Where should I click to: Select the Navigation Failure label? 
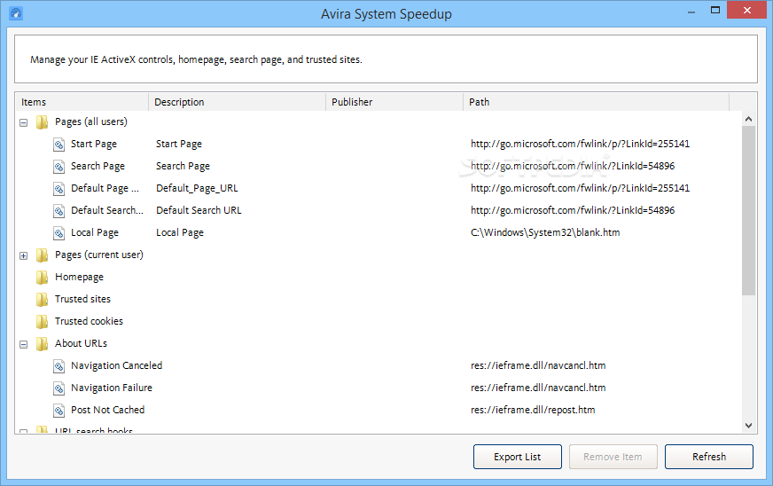tap(112, 388)
